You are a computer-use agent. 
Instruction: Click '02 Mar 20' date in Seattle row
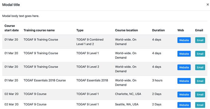(x=11, y=104)
